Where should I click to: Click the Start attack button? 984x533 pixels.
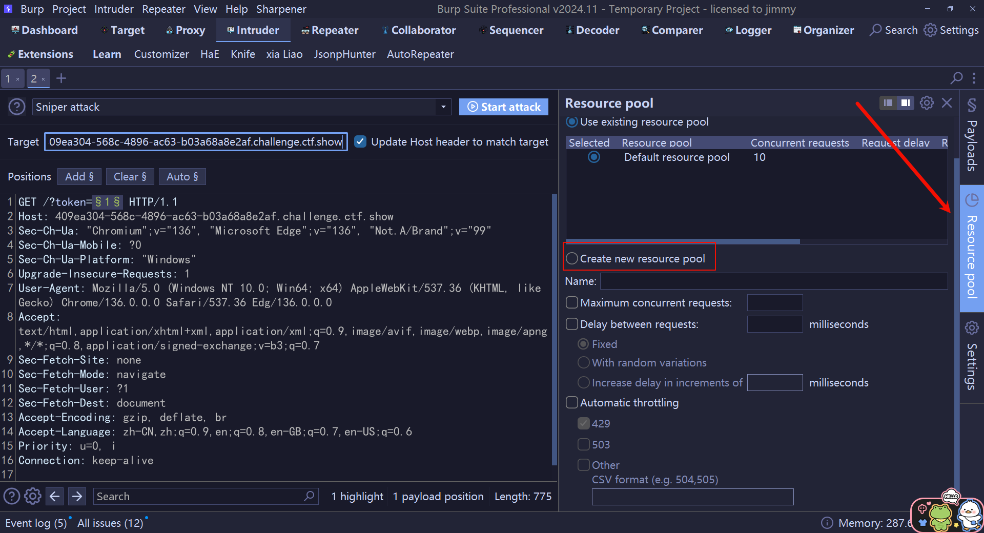pyautogui.click(x=504, y=107)
